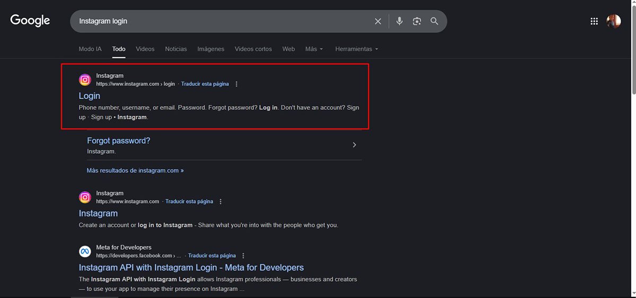Click the magnifying glass search icon
The width and height of the screenshot is (636, 298).
pyautogui.click(x=435, y=21)
